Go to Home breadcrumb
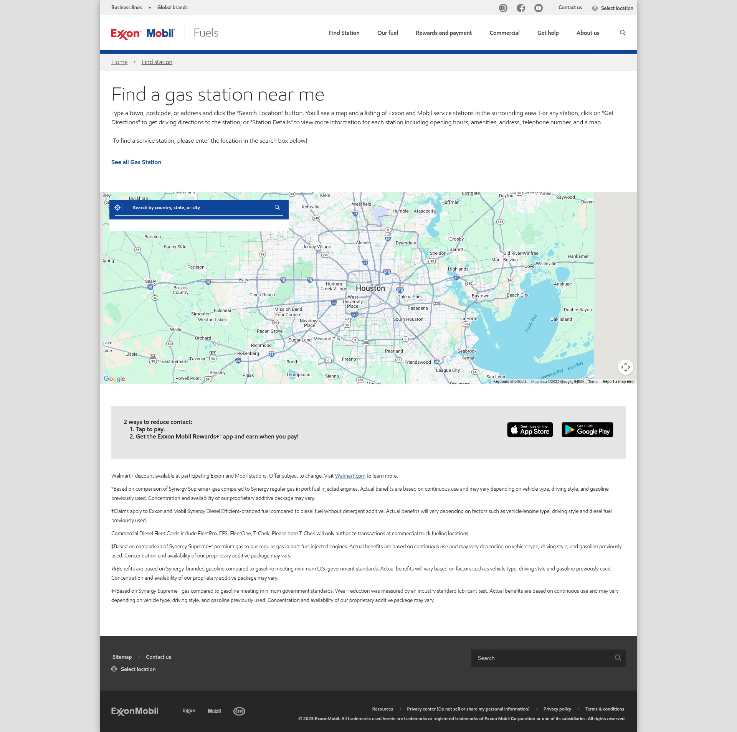 click(x=119, y=62)
